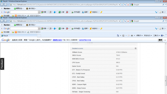Click the page vertical scrollbar thumb

pyautogui.click(x=166, y=81)
